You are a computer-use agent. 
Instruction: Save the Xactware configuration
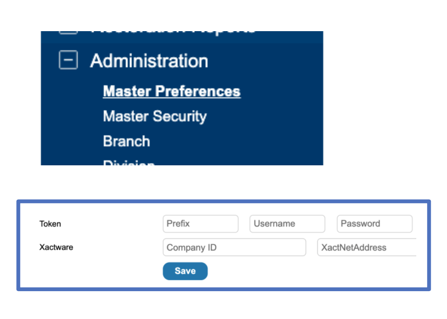[x=185, y=271]
